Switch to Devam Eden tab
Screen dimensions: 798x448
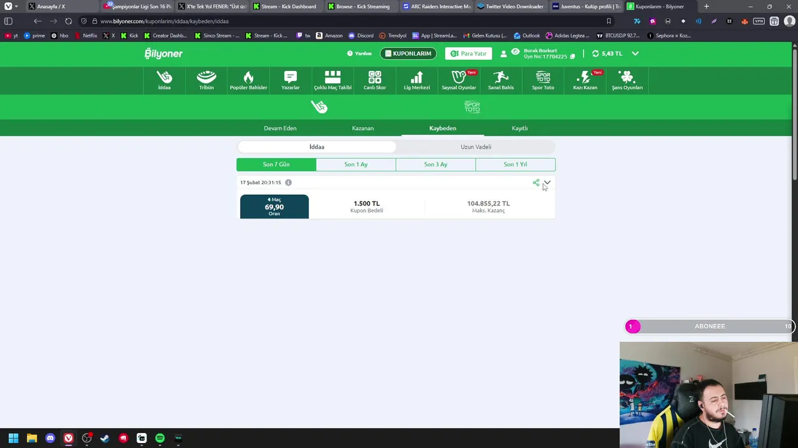click(x=280, y=128)
